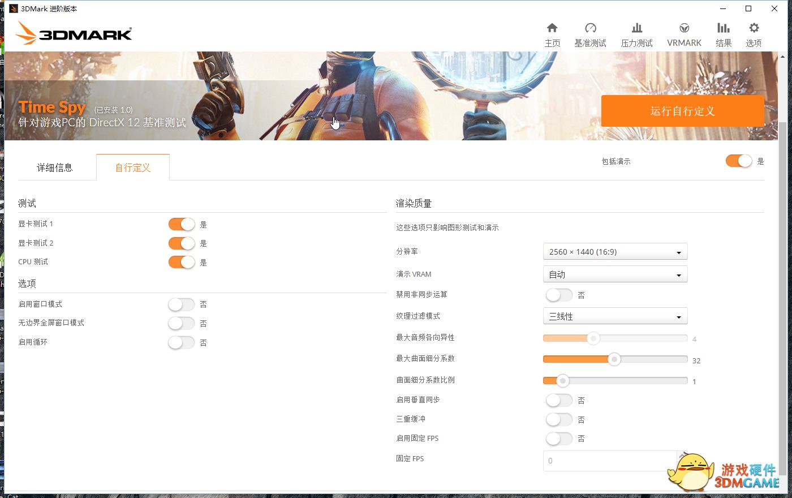Screen dimensions: 792x498
Task: Switch to 详细信息 tab
Action: 55,168
